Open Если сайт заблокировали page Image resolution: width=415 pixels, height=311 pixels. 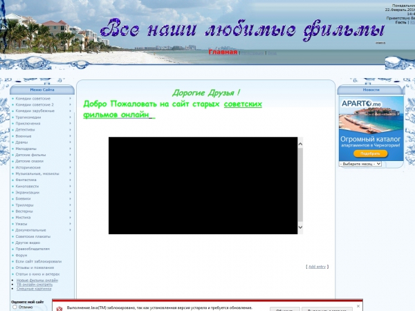38,261
